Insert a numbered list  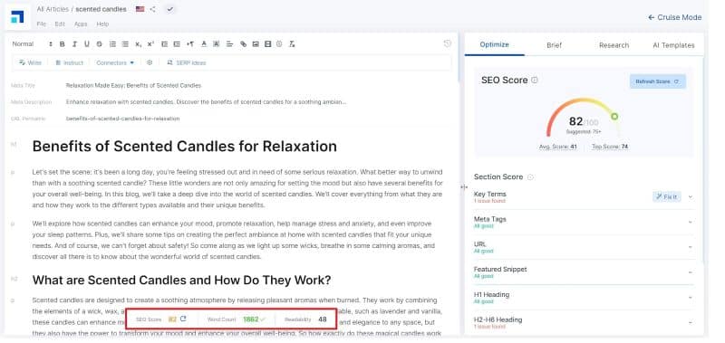(x=112, y=44)
